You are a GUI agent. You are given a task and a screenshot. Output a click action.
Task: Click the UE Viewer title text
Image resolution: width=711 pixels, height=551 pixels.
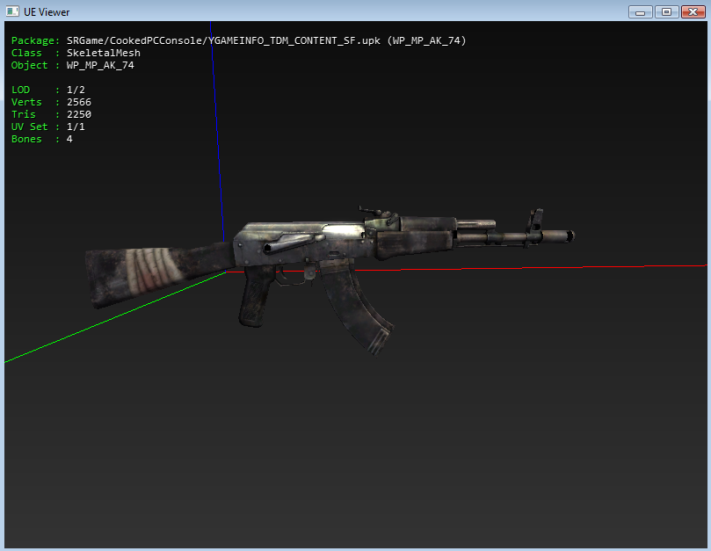tap(47, 12)
